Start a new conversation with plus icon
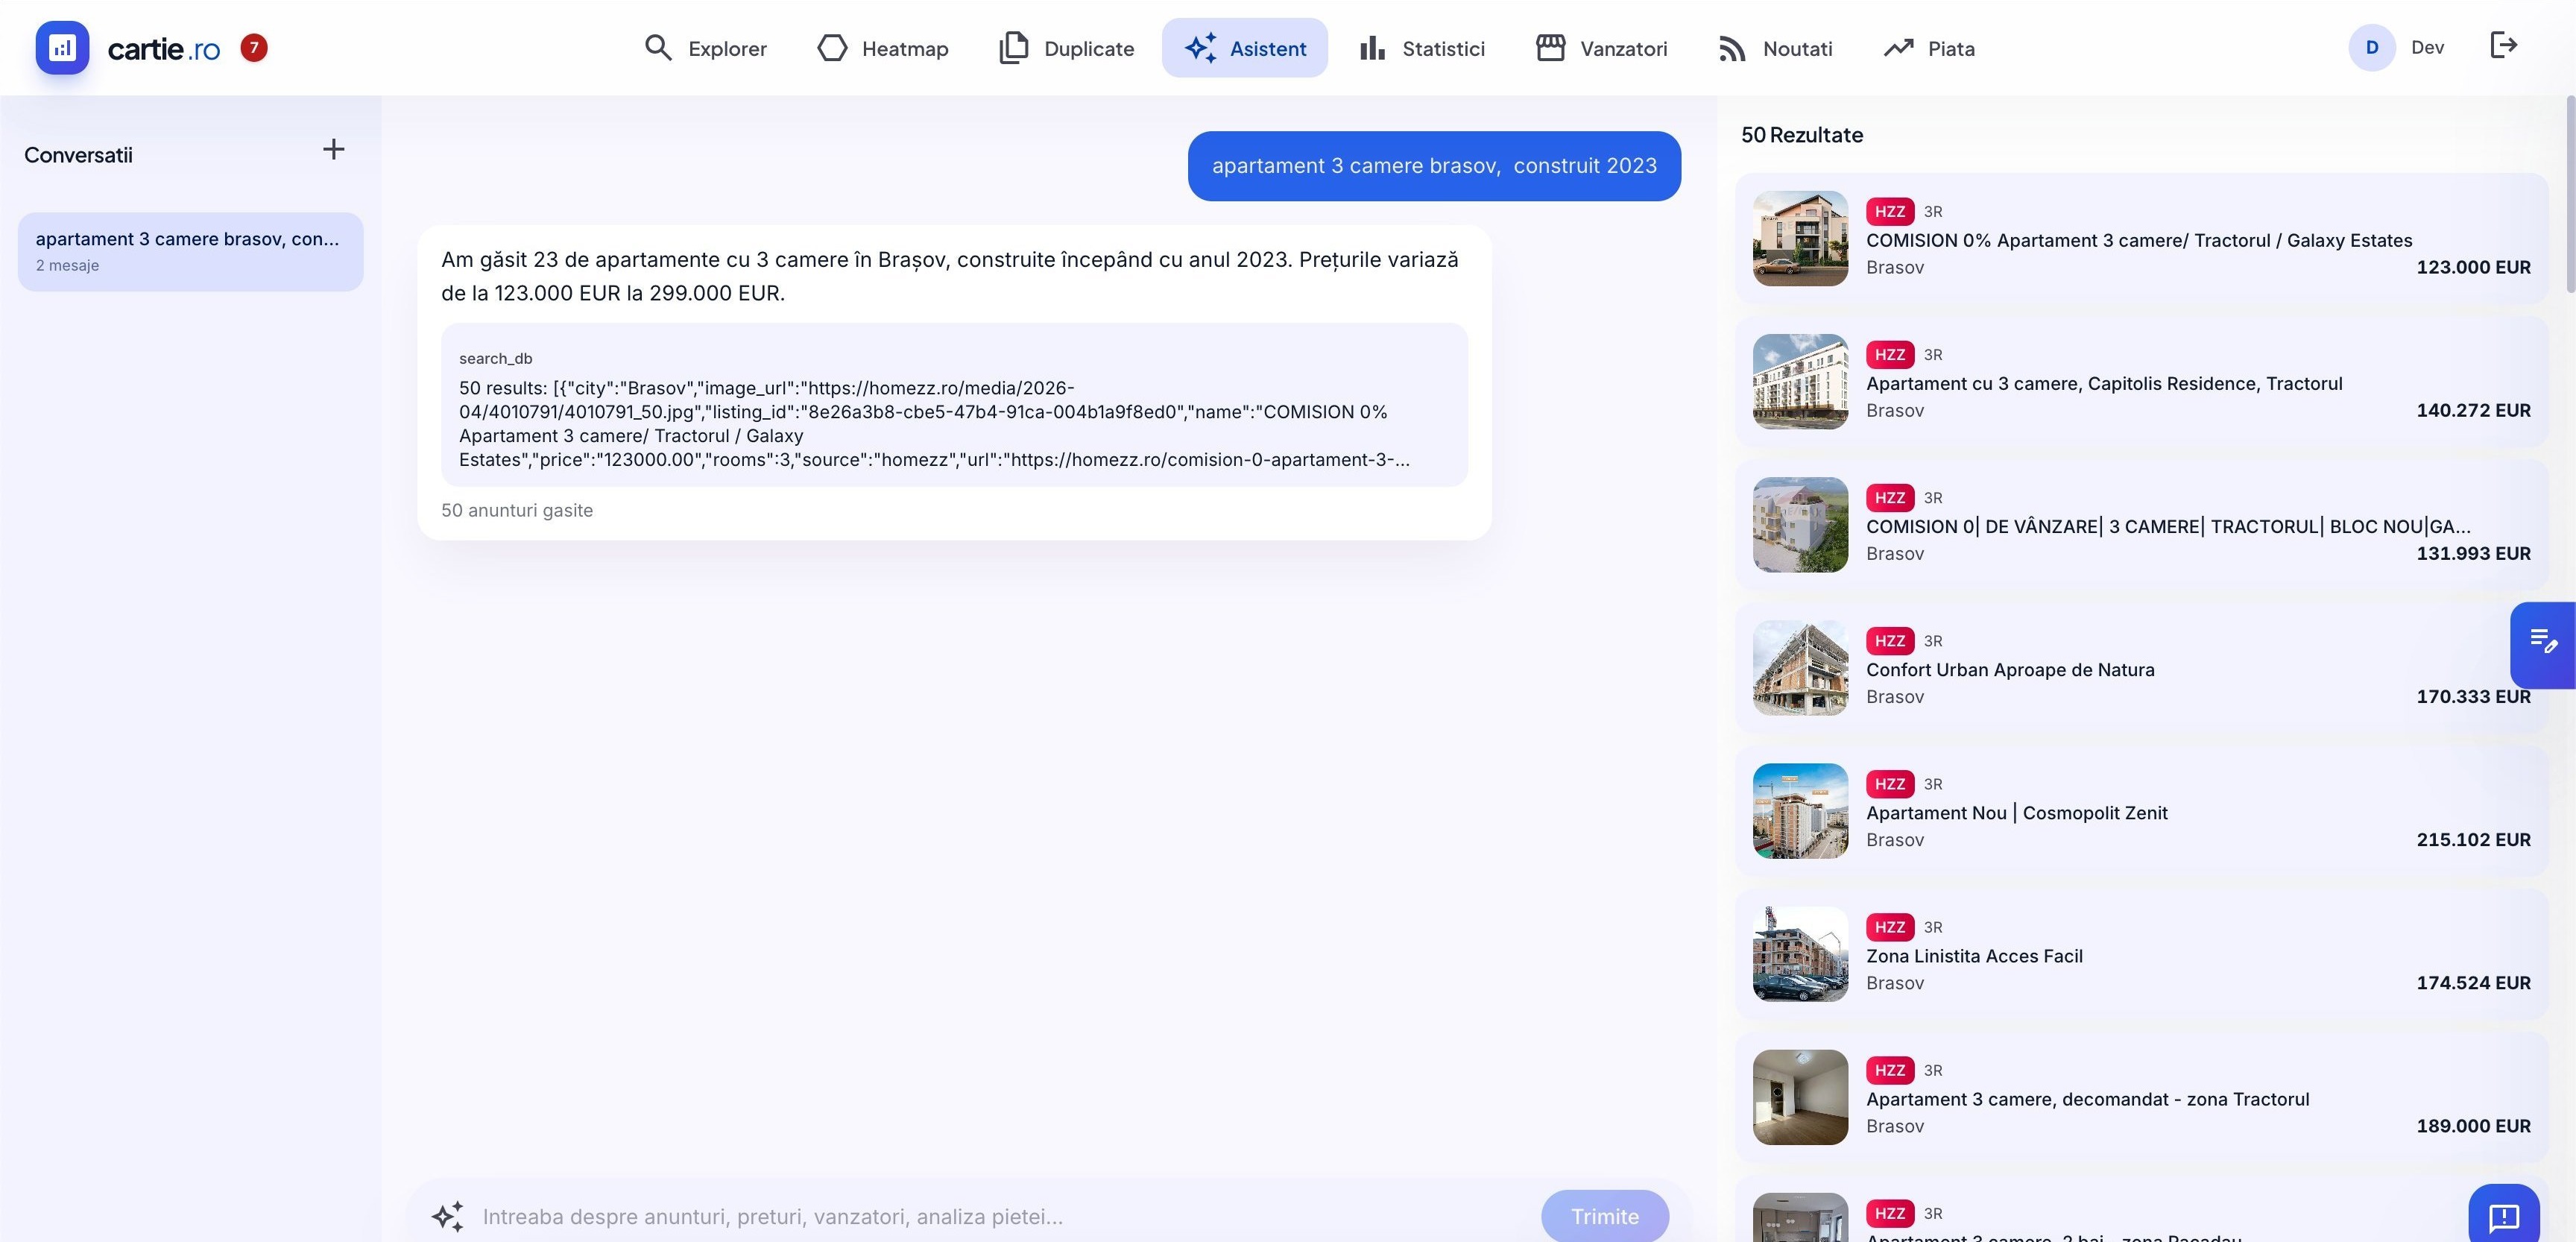 tap(334, 149)
